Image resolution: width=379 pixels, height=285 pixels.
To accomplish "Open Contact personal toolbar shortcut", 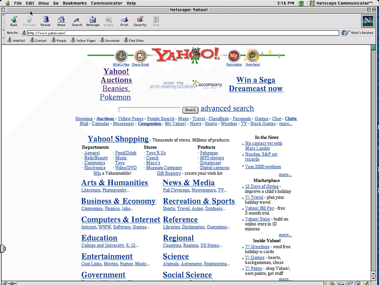I will tap(38, 41).
